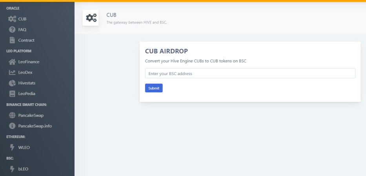Click the gears icon next to CUB in sidebar

click(12, 19)
